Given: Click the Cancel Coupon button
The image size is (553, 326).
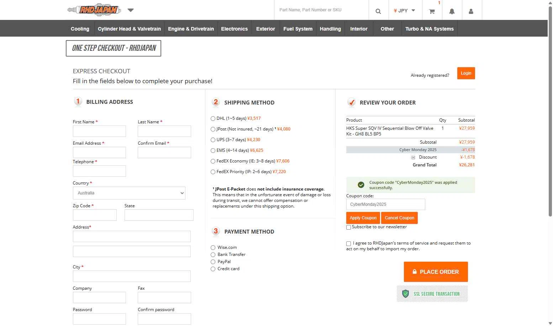Looking at the screenshot, I should (x=399, y=218).
